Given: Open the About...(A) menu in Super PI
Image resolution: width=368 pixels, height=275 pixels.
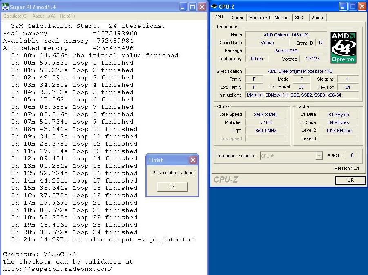Looking at the screenshot, I should click(44, 16).
